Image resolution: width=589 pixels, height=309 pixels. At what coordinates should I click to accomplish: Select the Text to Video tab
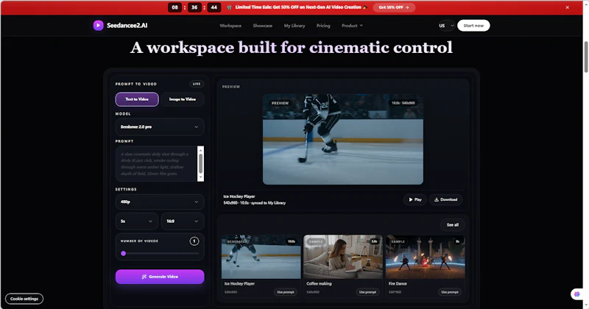point(137,99)
